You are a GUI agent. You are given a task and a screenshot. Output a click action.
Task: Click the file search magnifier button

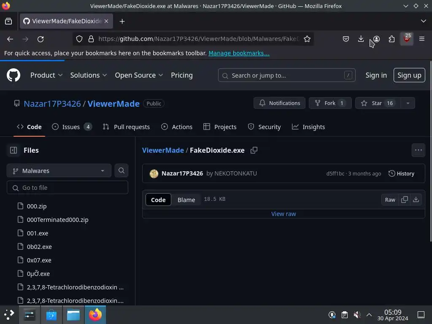point(121,170)
